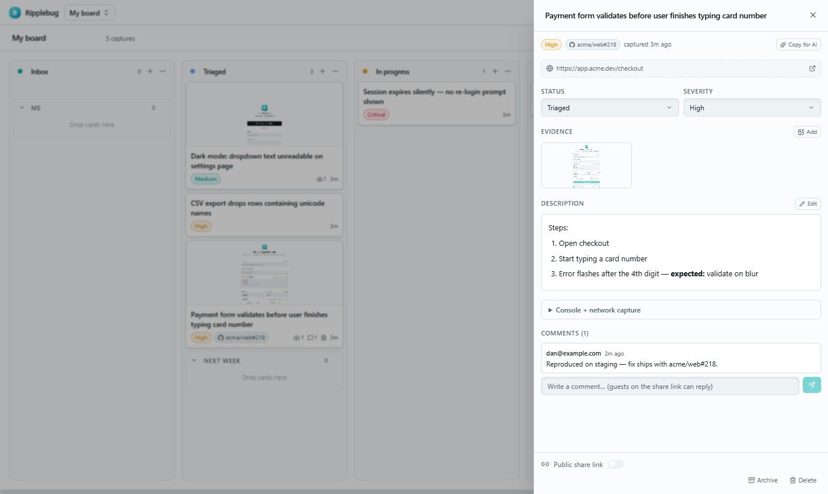Click the High badge on CSV export card

point(201,226)
